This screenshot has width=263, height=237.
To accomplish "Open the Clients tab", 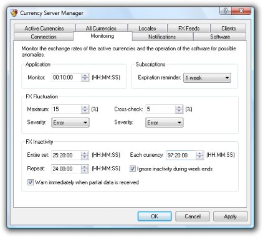I will [229, 29].
